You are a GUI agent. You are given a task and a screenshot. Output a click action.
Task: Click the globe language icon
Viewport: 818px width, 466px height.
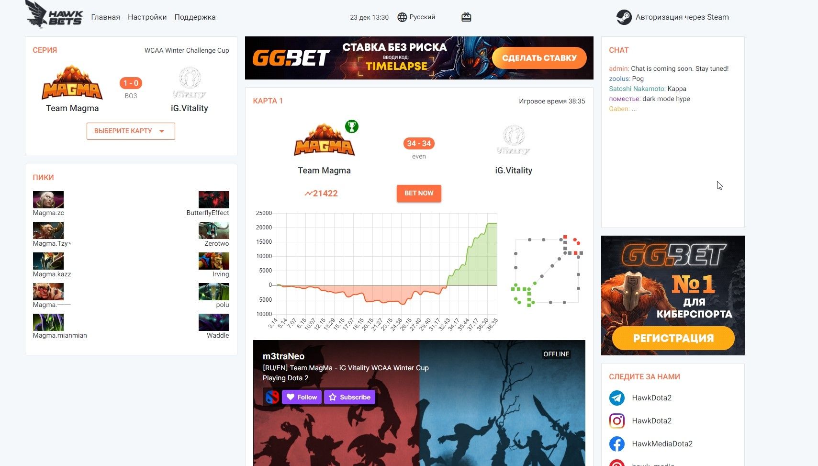click(x=402, y=17)
